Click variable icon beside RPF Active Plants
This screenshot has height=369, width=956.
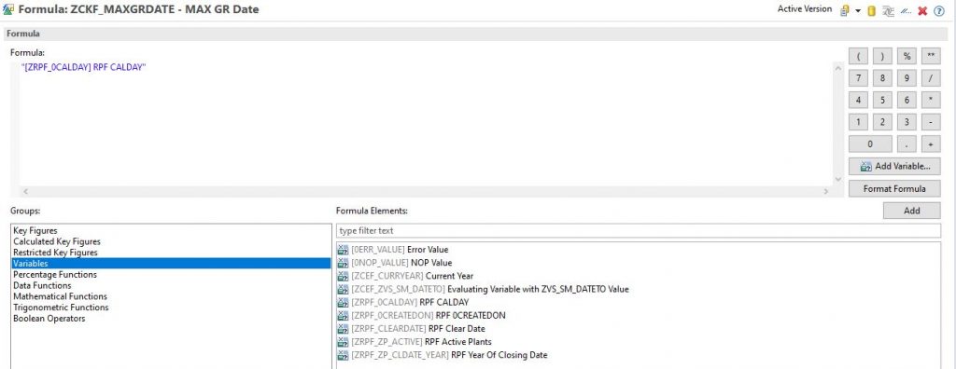(343, 342)
